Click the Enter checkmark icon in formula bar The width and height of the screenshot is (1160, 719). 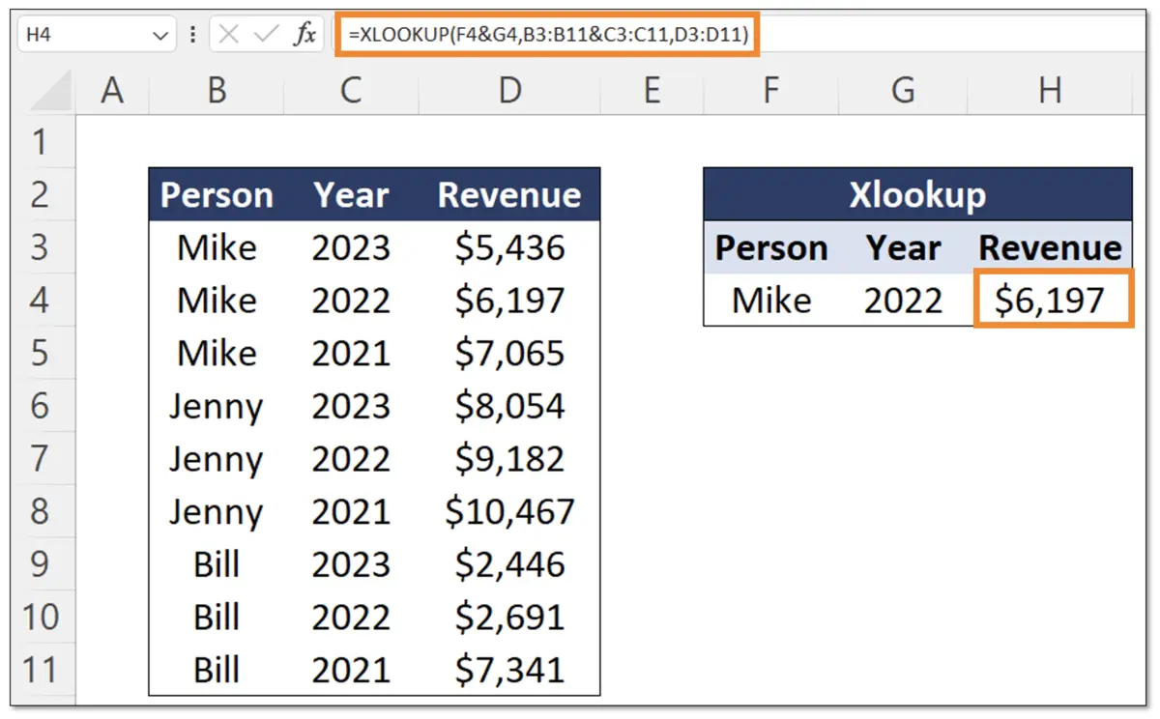tap(266, 32)
